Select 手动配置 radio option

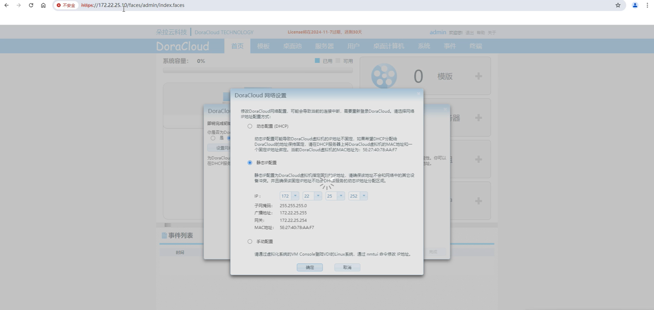tap(250, 242)
